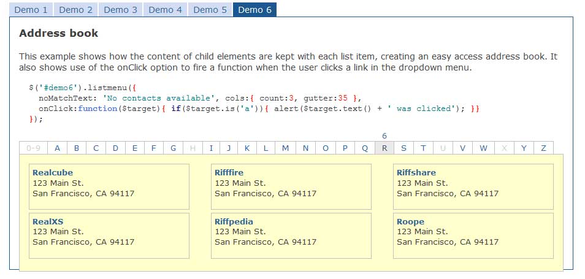585x279 pixels.
Task: Click the Demo 5 tab
Action: (x=210, y=10)
